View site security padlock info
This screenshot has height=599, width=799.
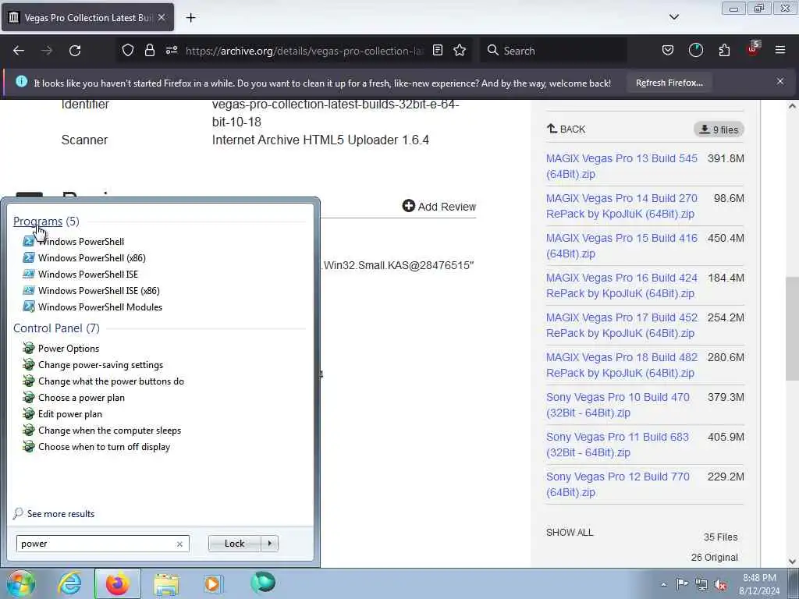(149, 51)
